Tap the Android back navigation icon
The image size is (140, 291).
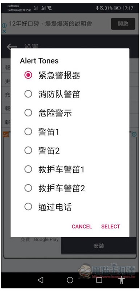(41, 280)
